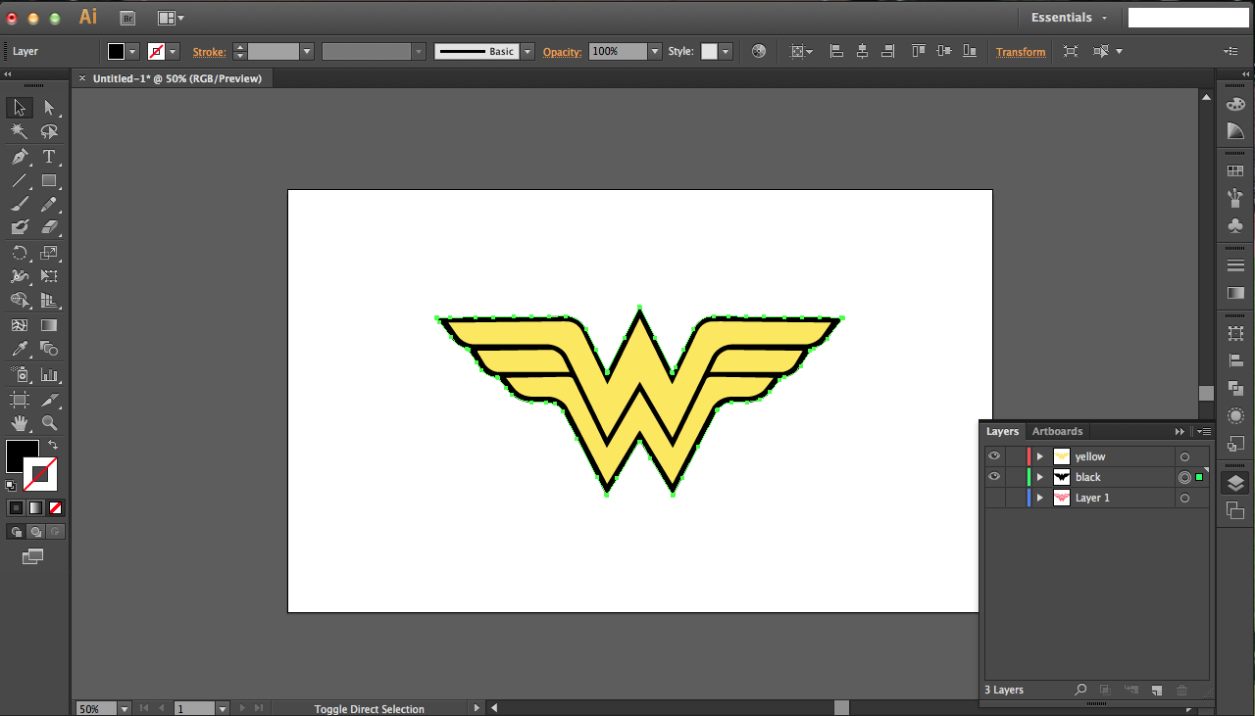Select the Perspective Grid tool

49,300
